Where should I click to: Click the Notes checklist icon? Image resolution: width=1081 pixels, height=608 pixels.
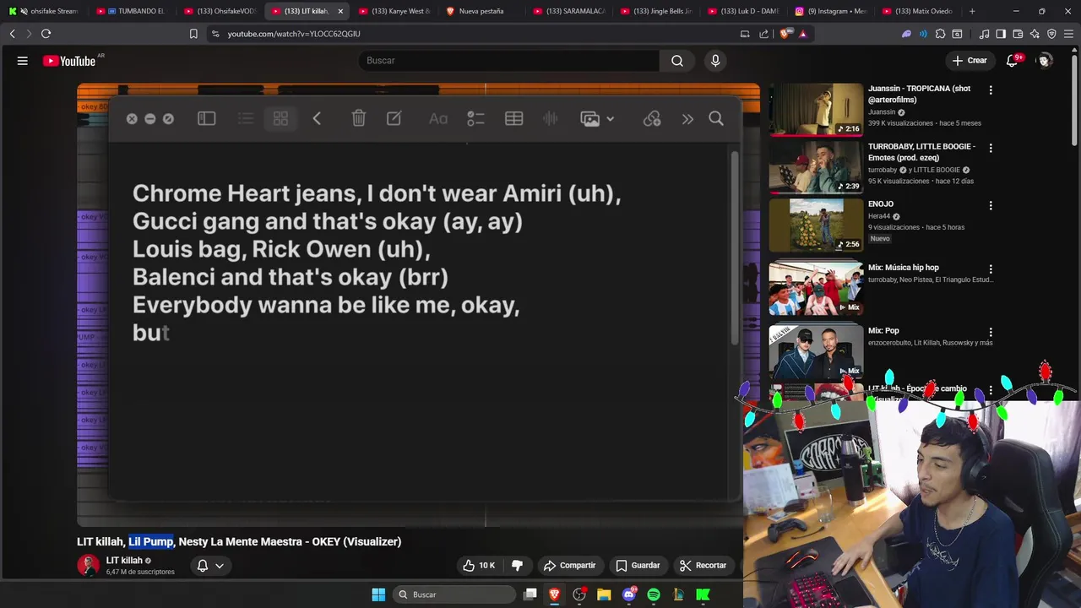(475, 119)
